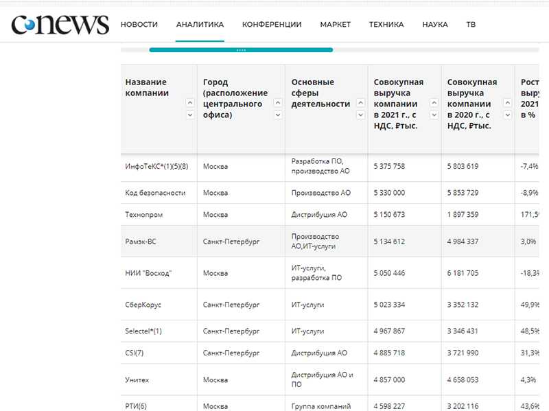This screenshot has width=549, height=411.
Task: Click the 3 721 990 value for 2020
Action: tap(463, 353)
